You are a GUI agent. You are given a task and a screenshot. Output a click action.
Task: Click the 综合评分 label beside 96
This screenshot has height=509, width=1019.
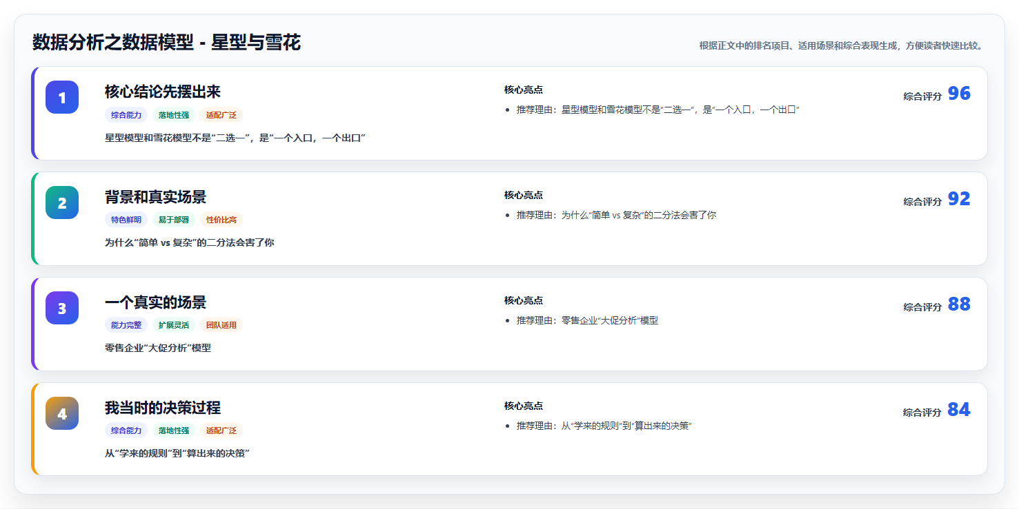[922, 96]
